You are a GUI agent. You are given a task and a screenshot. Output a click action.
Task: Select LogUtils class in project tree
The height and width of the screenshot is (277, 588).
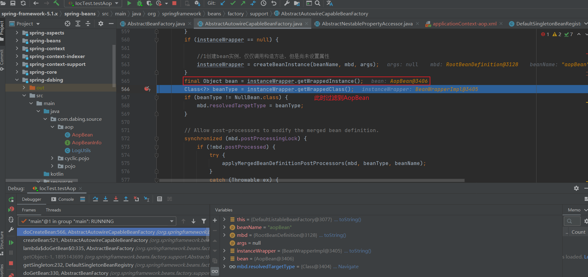tap(81, 150)
